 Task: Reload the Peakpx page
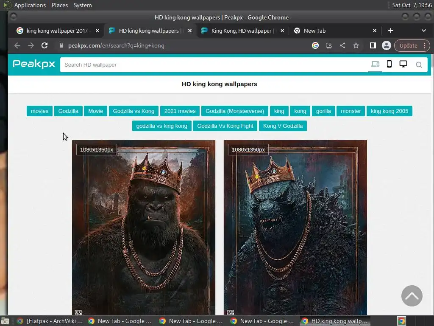45,45
